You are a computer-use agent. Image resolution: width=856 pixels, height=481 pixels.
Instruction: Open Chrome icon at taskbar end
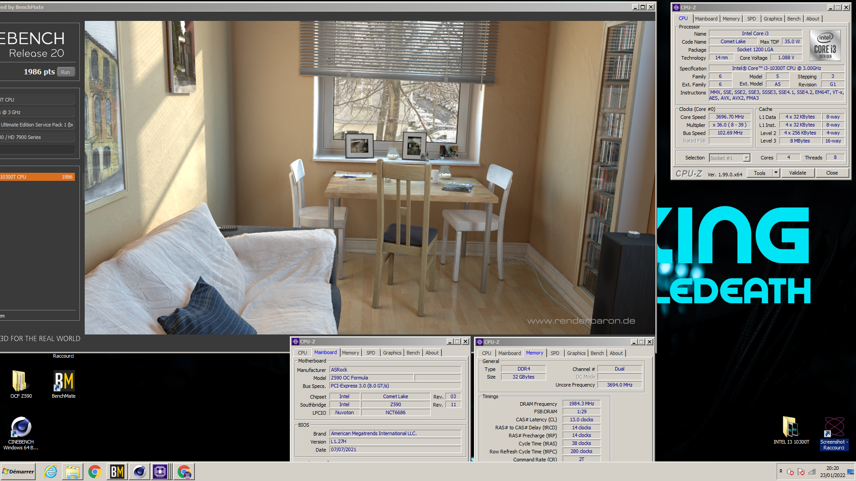coord(184,472)
